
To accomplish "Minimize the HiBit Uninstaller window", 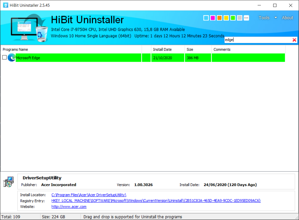I will pyautogui.click(x=259, y=5).
